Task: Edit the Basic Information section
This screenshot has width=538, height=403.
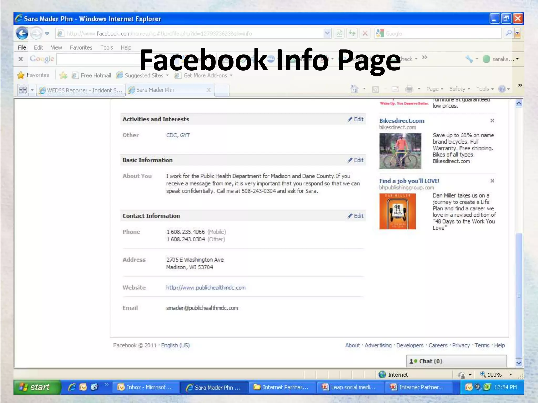Action: (x=355, y=160)
